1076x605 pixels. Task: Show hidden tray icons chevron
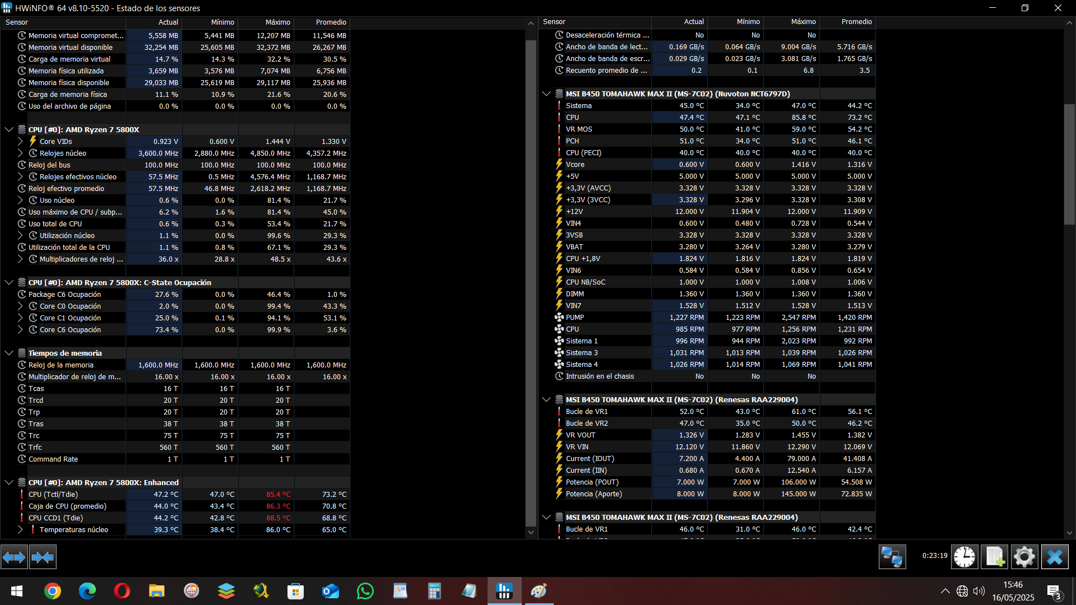click(x=945, y=591)
